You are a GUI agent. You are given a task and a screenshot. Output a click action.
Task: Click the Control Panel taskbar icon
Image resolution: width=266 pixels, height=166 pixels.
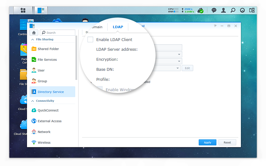coord(41,10)
